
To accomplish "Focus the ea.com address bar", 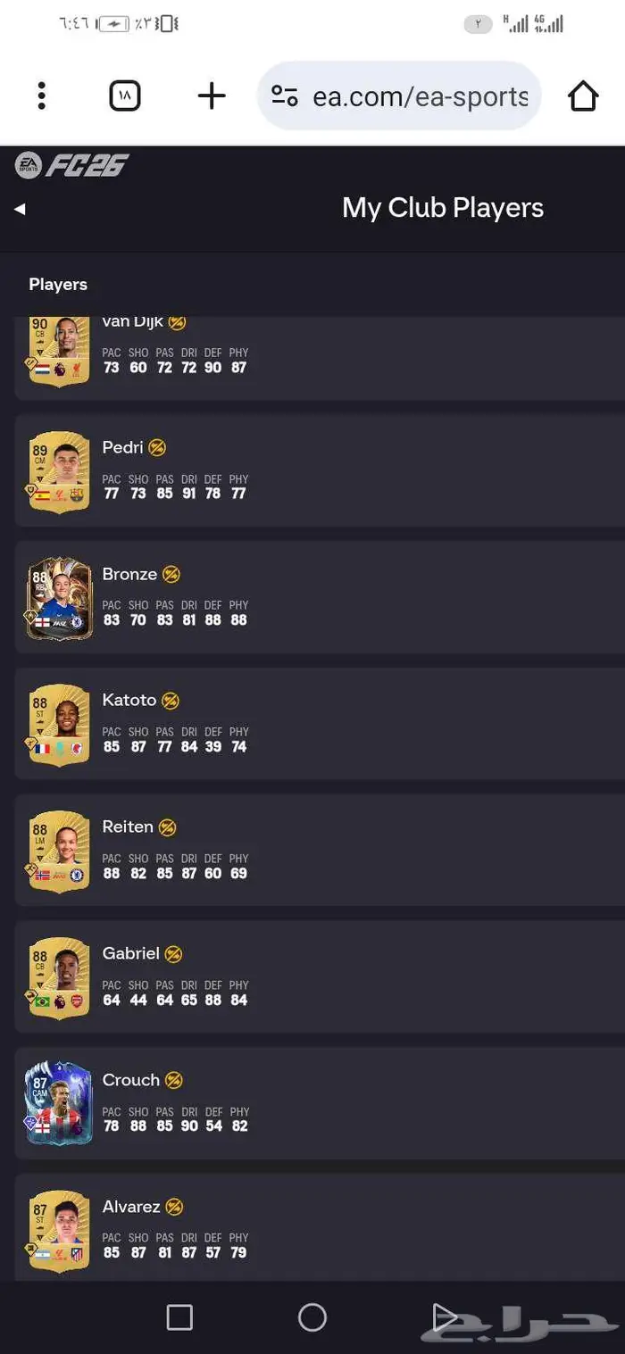I will click(399, 96).
